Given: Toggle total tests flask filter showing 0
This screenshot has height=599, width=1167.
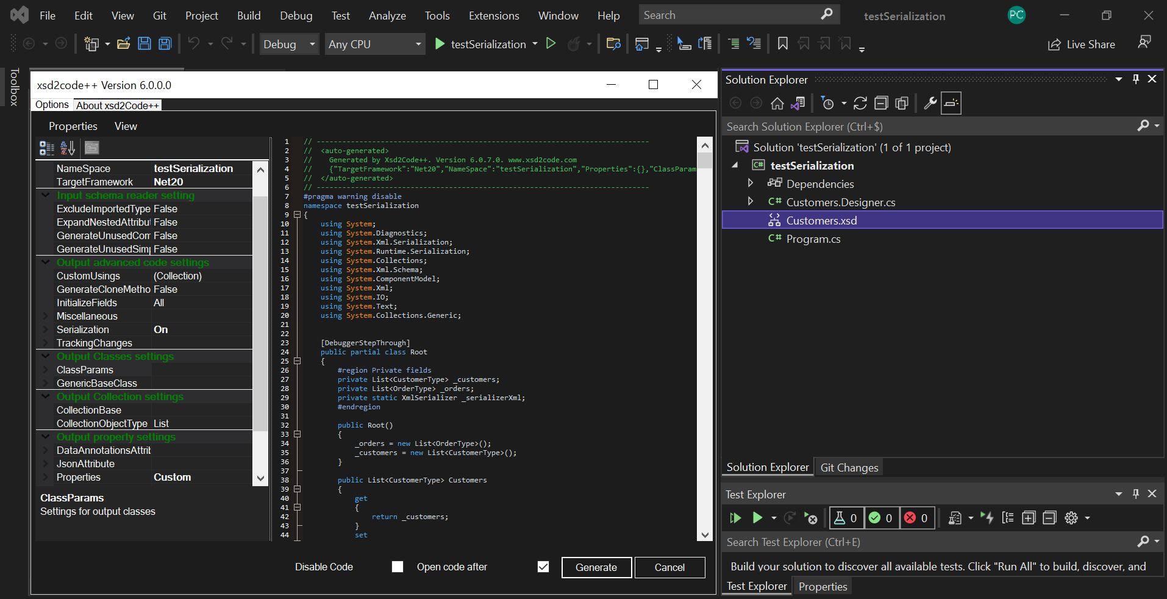Looking at the screenshot, I should coord(846,518).
